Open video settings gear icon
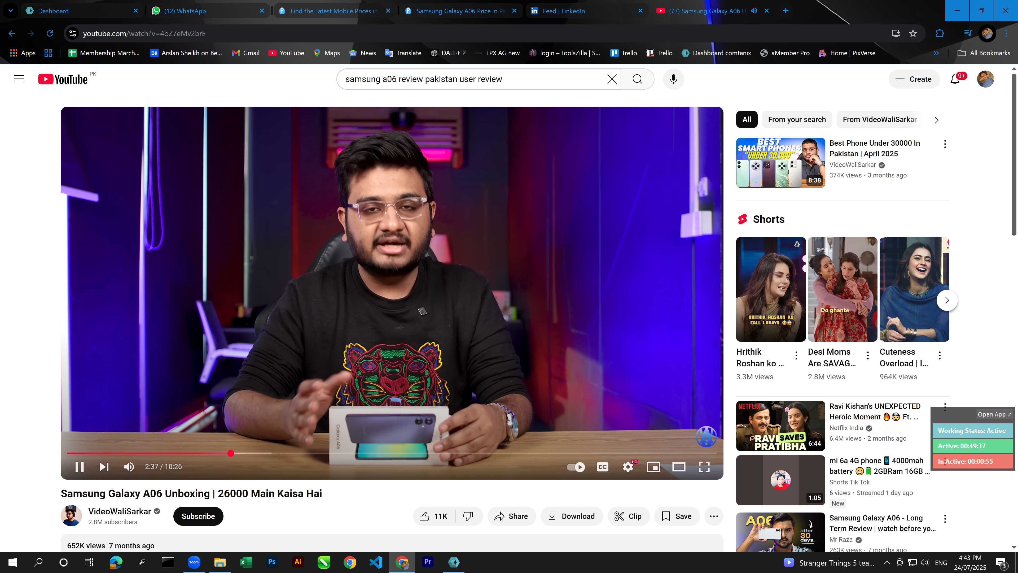1018x573 pixels. point(628,467)
